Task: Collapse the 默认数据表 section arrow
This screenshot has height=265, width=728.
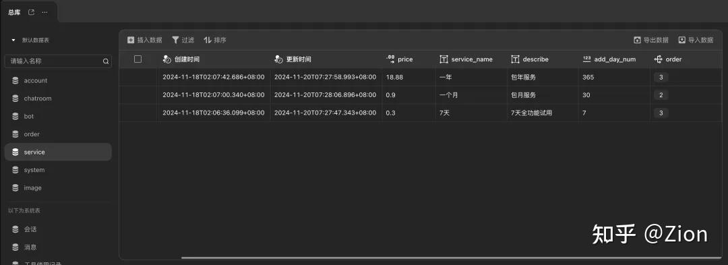Action: pos(13,40)
